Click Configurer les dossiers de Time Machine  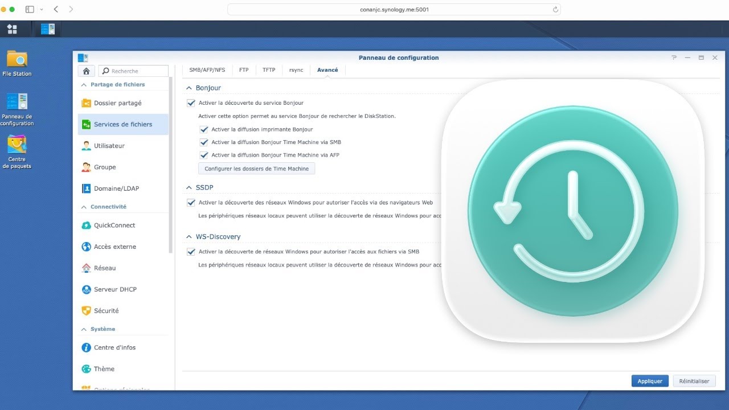256,169
